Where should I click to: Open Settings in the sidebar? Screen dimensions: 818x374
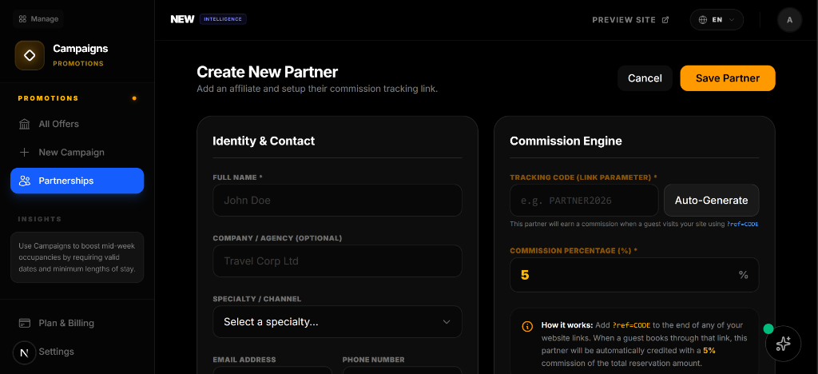pyautogui.click(x=57, y=352)
